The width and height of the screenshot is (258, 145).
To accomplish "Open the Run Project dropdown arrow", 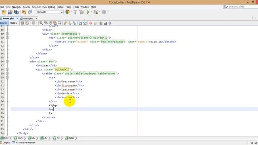I will [92, 12].
